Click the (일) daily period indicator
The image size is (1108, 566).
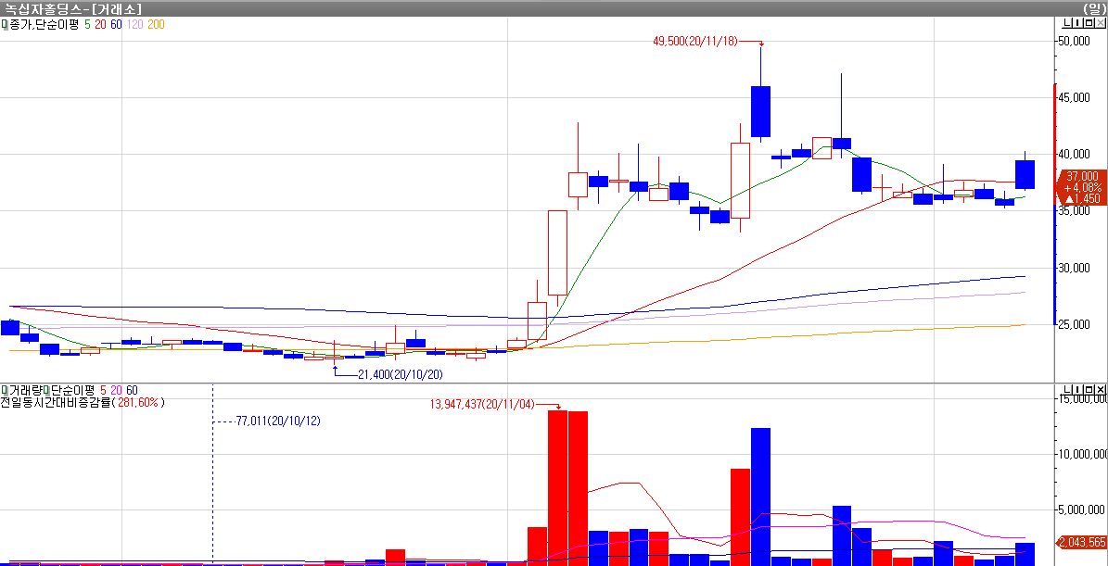(x=1094, y=8)
